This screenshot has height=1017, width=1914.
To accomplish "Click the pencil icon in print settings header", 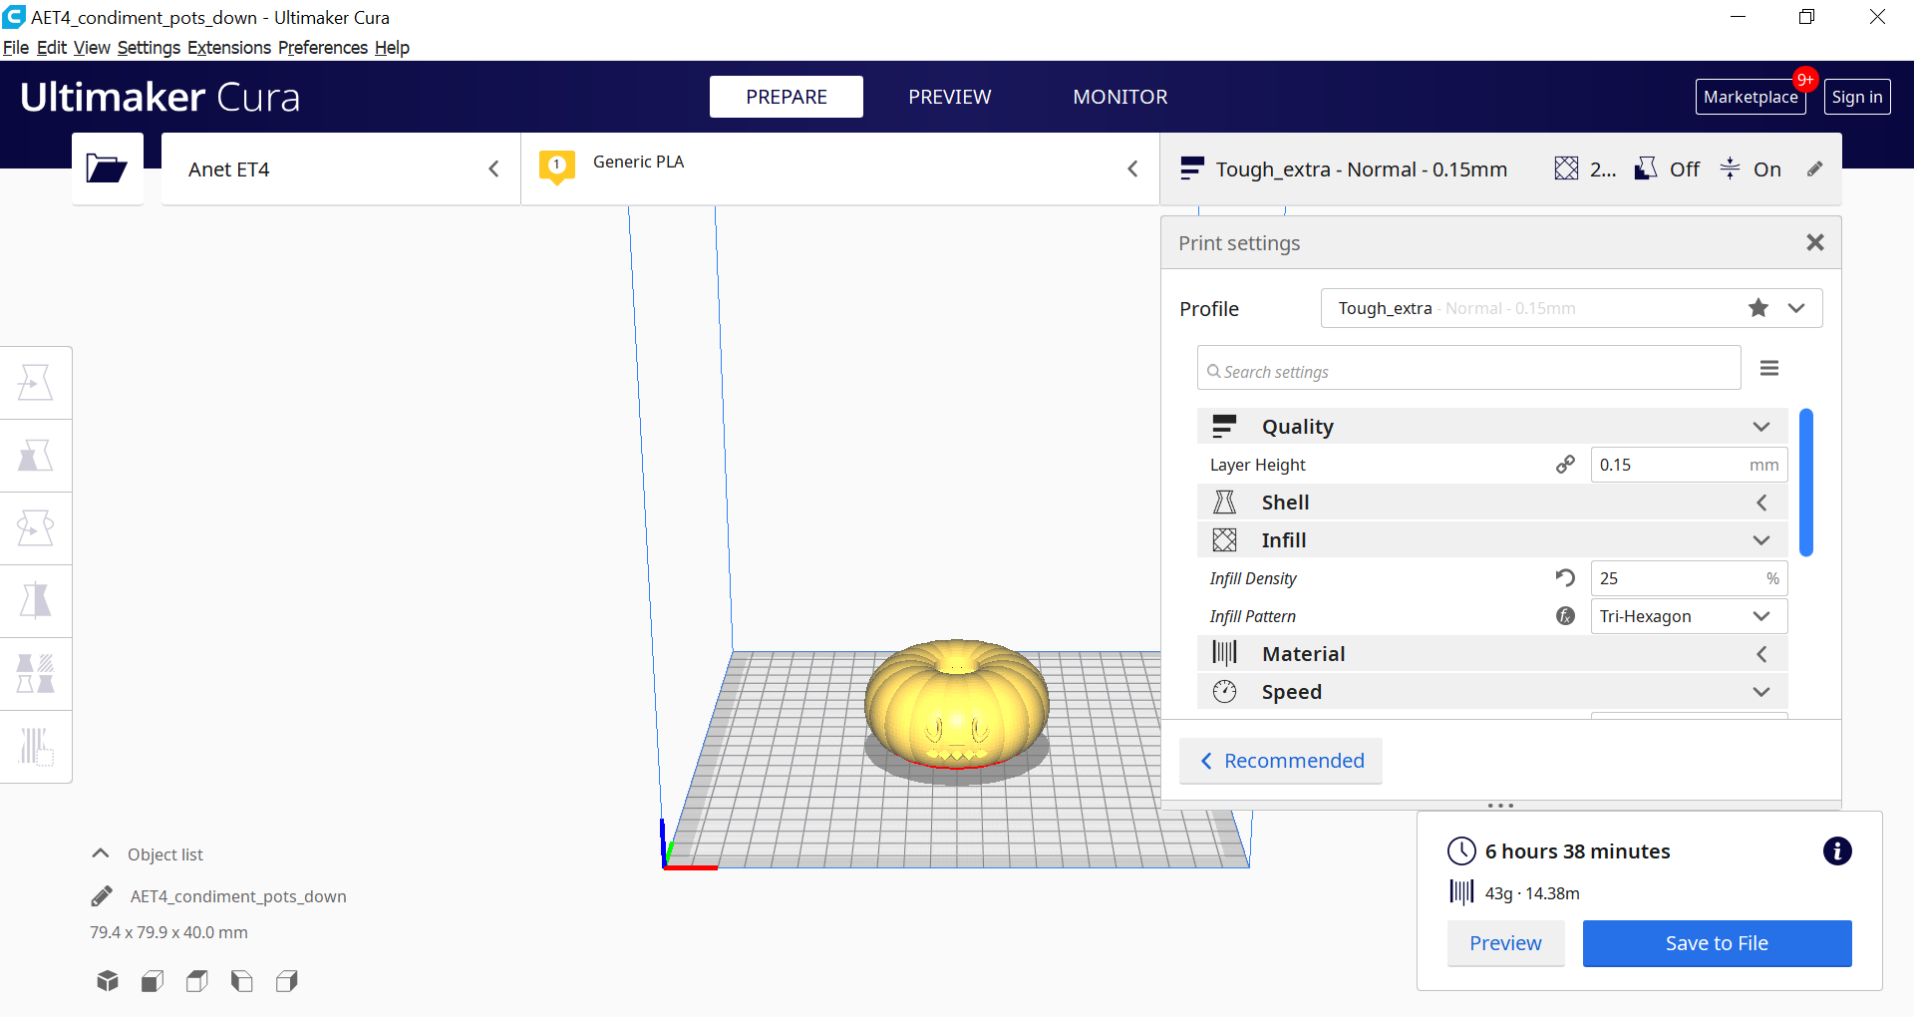I will 1815,169.
